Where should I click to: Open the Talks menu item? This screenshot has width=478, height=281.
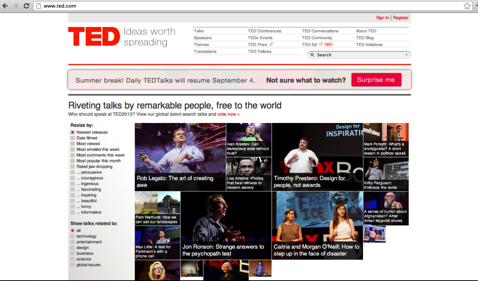pyautogui.click(x=199, y=31)
